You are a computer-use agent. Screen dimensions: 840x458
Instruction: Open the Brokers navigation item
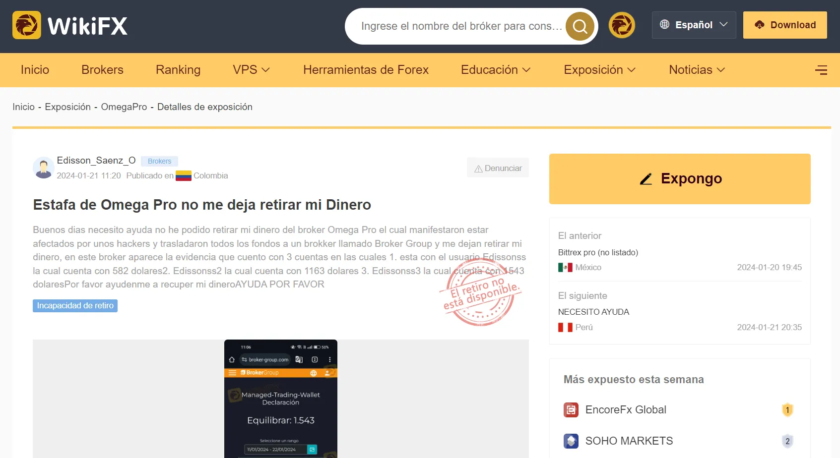coord(102,70)
